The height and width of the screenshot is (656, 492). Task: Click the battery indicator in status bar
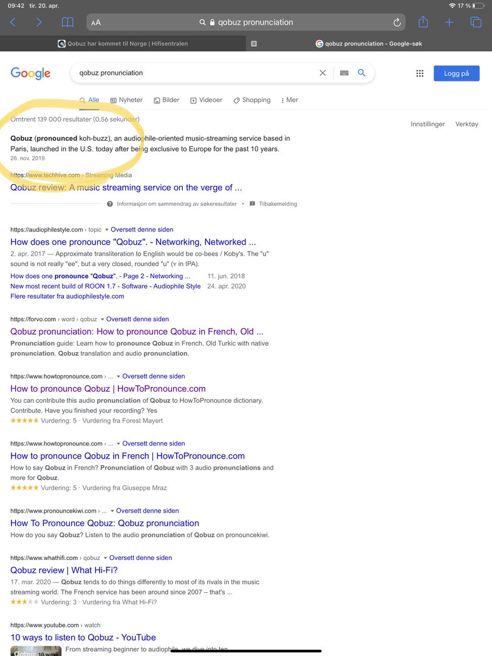pyautogui.click(x=478, y=5)
